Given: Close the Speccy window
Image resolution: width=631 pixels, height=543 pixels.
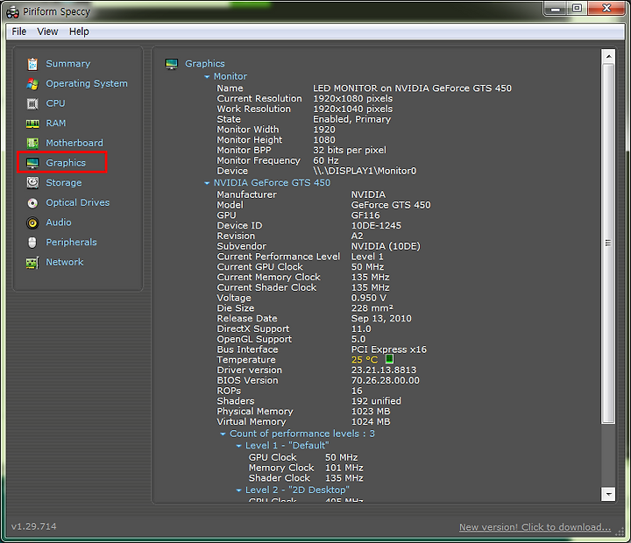Looking at the screenshot, I should [606, 8].
